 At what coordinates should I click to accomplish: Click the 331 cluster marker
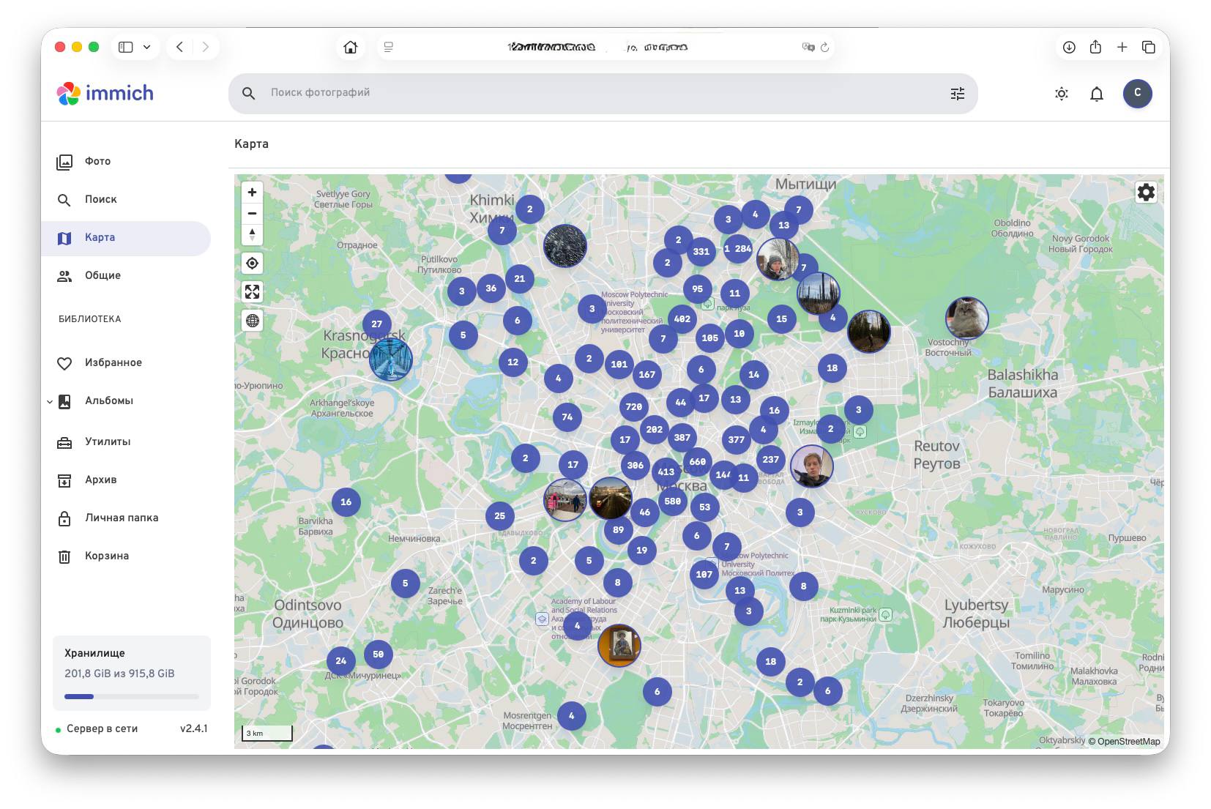pyautogui.click(x=701, y=252)
